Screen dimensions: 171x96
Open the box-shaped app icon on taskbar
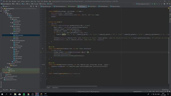tap(41, 94)
